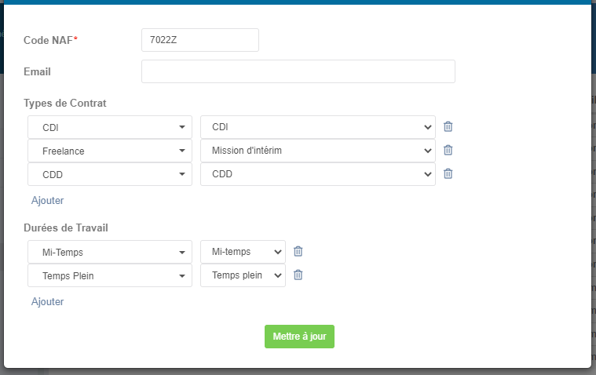Expand the left CDD dropdown

point(110,174)
